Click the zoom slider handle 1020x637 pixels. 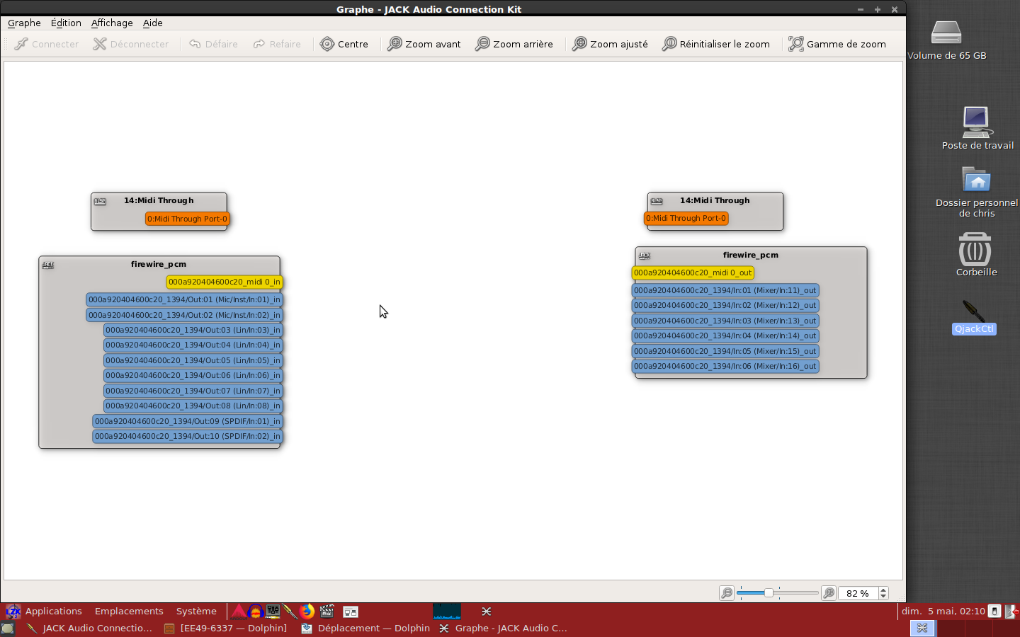[x=769, y=592]
